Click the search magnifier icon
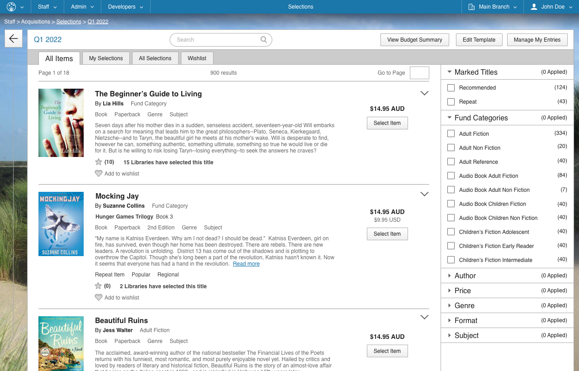This screenshot has height=371, width=579. click(x=264, y=40)
